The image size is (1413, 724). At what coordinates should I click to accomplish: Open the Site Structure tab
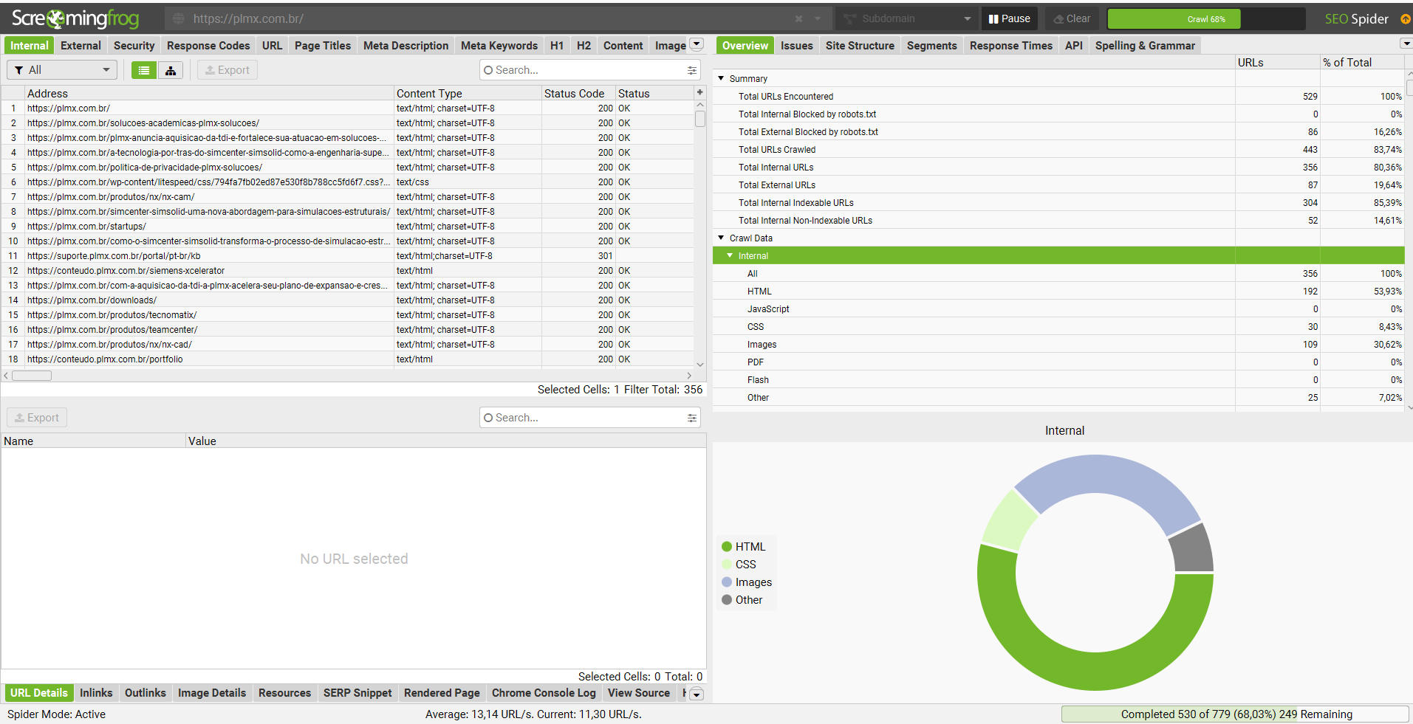point(860,46)
